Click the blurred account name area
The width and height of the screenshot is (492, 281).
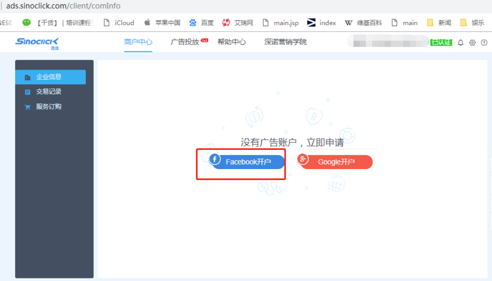(388, 42)
